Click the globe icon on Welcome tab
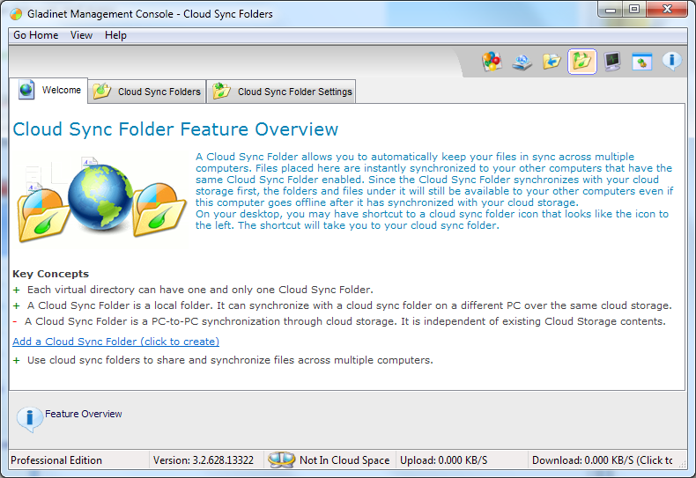 [26, 90]
